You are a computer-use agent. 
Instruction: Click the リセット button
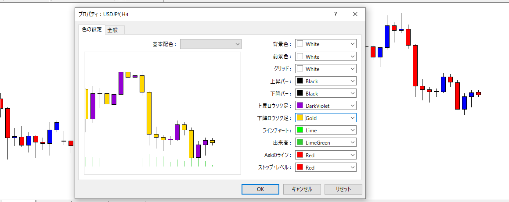343,189
